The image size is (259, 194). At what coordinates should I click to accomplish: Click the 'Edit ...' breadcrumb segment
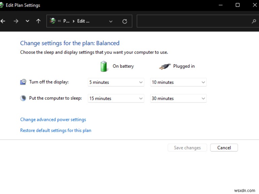tap(83, 21)
